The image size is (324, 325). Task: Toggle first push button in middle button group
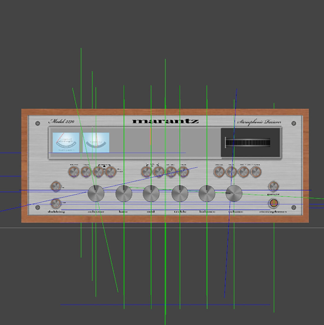coord(146,171)
